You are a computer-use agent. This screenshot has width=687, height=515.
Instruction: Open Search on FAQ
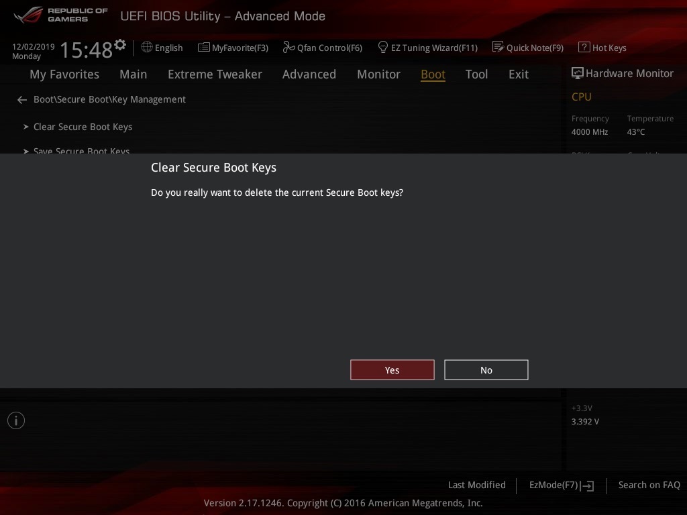click(649, 485)
